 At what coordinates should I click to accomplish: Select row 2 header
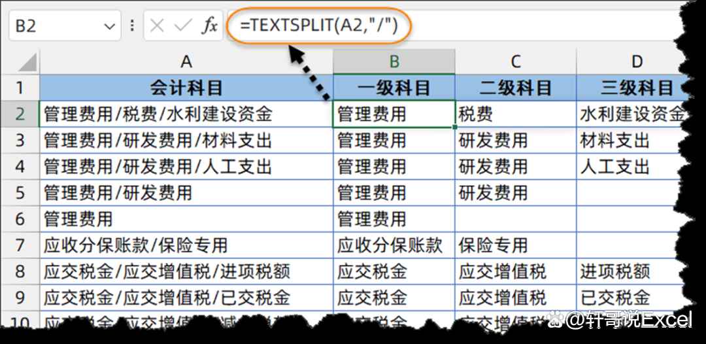pyautogui.click(x=20, y=114)
